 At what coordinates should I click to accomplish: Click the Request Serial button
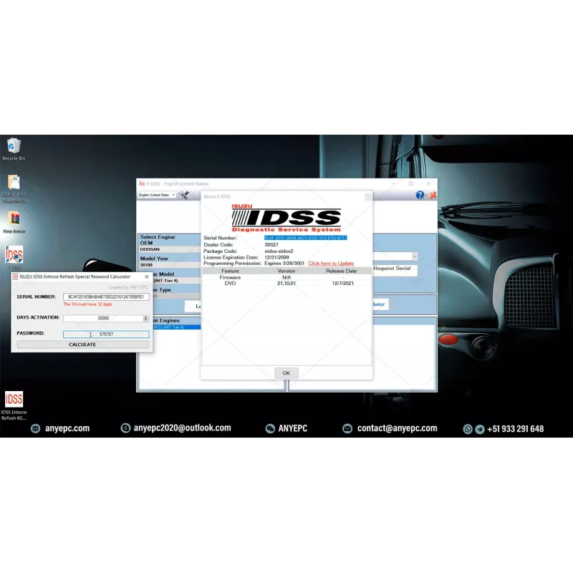(393, 267)
